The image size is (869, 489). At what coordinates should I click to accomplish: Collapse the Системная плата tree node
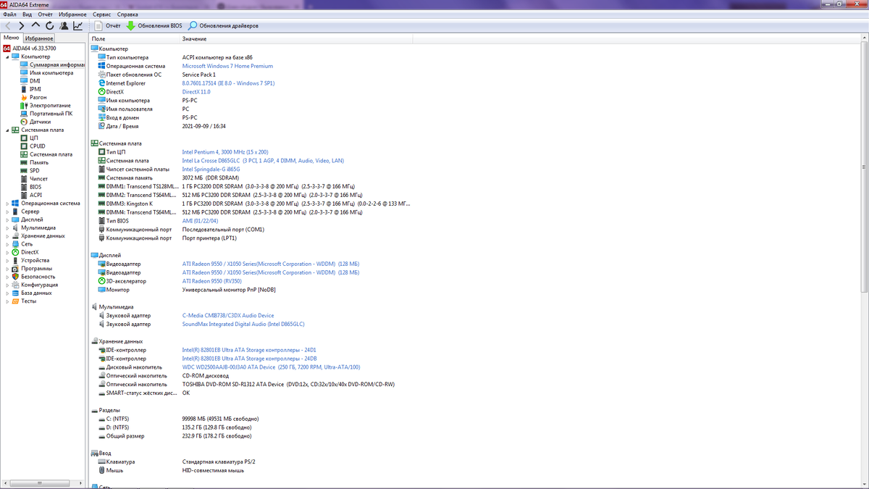coord(7,130)
